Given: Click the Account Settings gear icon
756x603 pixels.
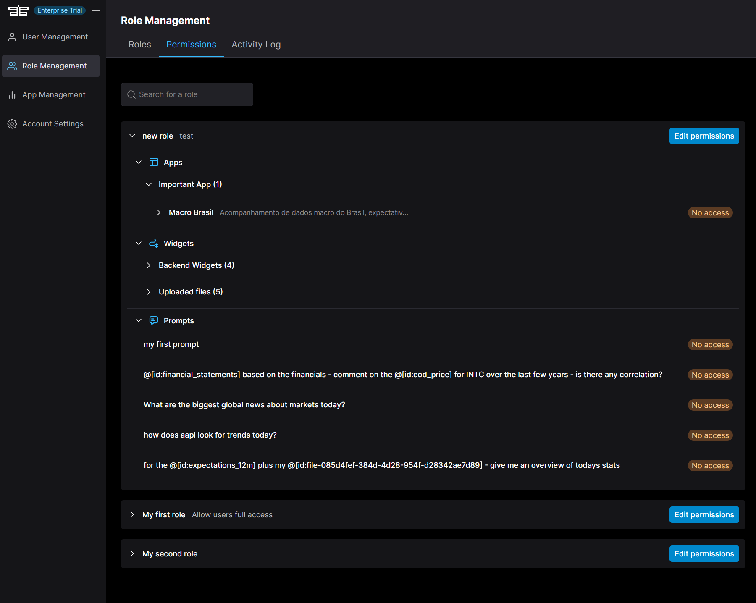Looking at the screenshot, I should point(12,124).
